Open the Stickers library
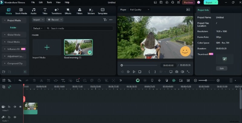The image size is (242, 123). [91, 11]
